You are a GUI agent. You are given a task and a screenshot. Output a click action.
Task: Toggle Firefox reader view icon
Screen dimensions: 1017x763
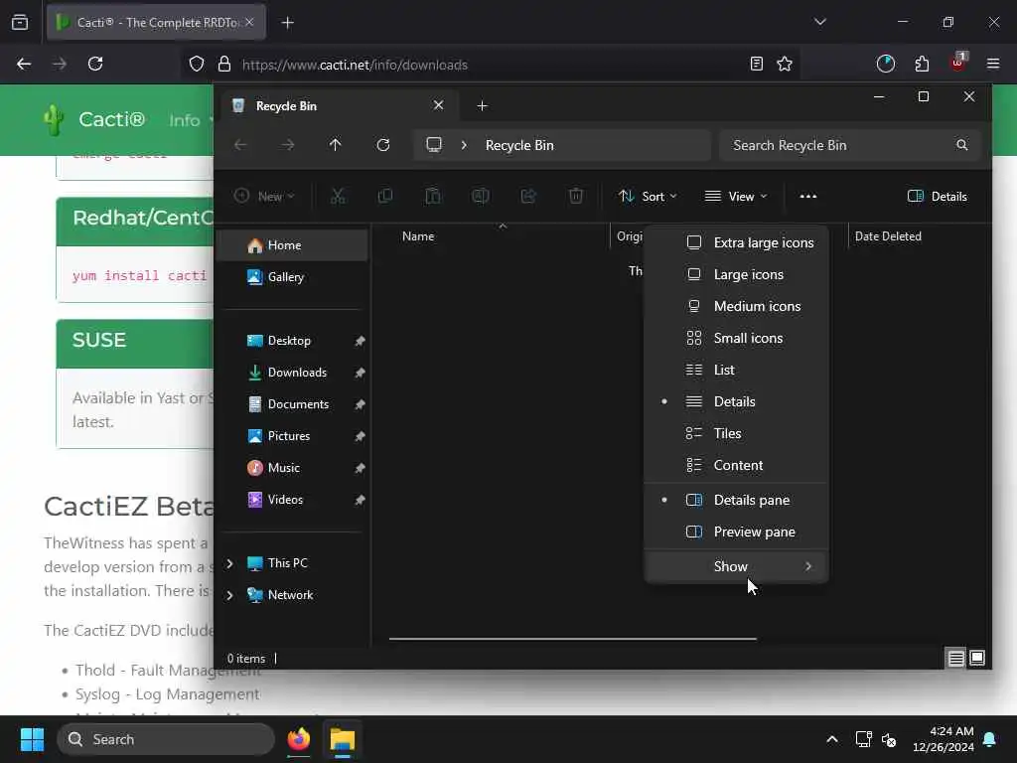tap(756, 64)
